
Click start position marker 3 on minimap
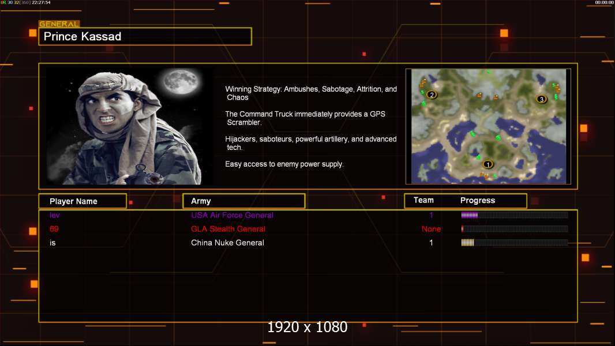point(542,99)
